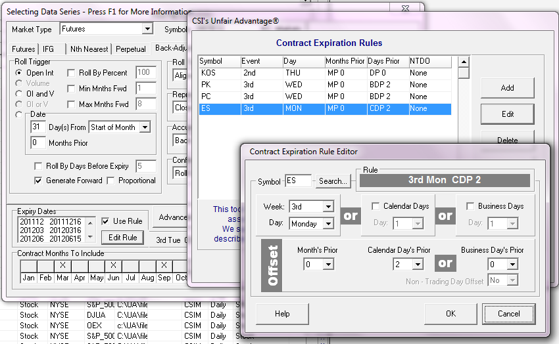Click the Edit Rule button
This screenshot has width=559, height=344.
[122, 238]
